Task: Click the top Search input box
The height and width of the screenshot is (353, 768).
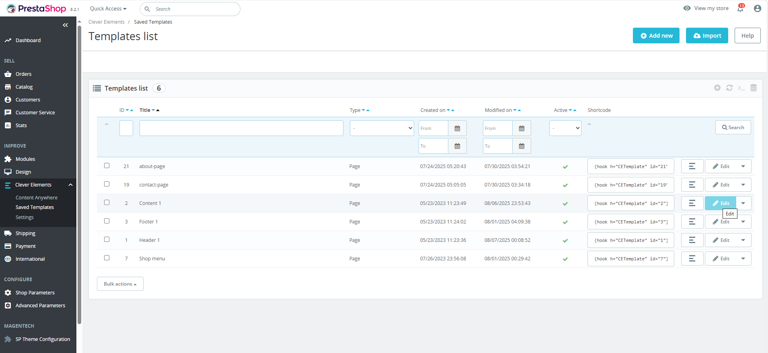Action: pyautogui.click(x=190, y=9)
